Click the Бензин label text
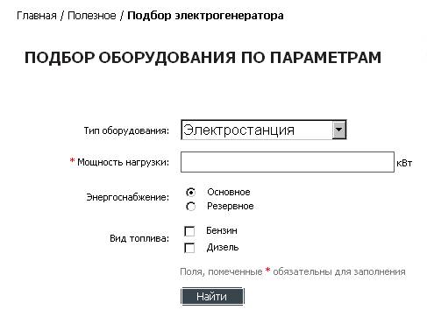The image size is (427, 317). pos(222,230)
